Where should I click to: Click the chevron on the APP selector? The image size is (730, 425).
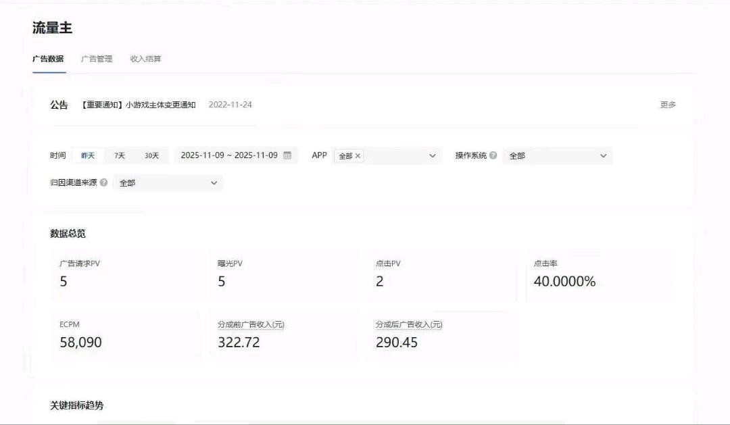(x=433, y=155)
